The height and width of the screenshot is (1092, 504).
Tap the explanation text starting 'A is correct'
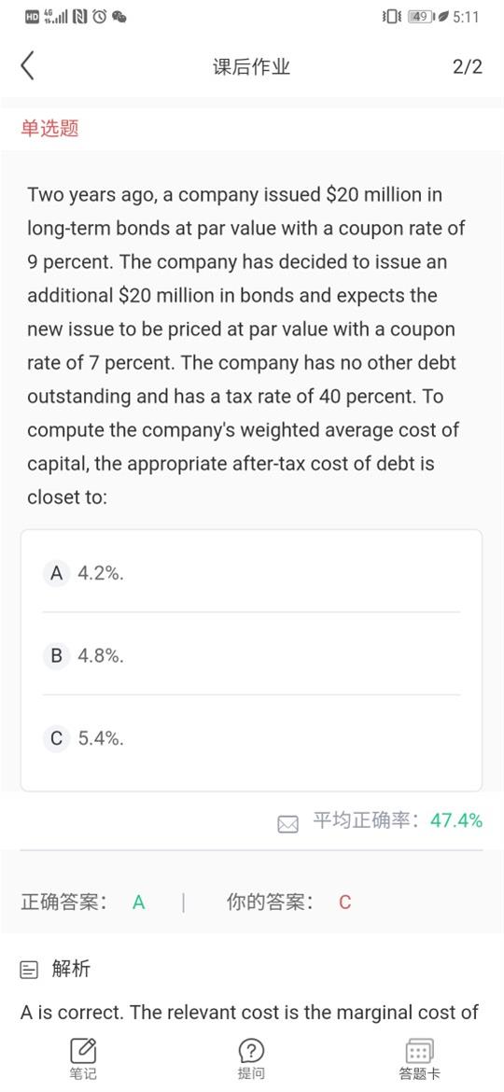(250, 1012)
